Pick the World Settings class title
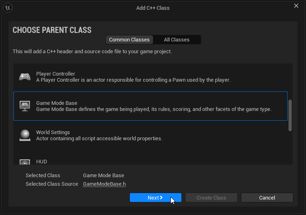Screen dimensions: 306x215 (53, 132)
